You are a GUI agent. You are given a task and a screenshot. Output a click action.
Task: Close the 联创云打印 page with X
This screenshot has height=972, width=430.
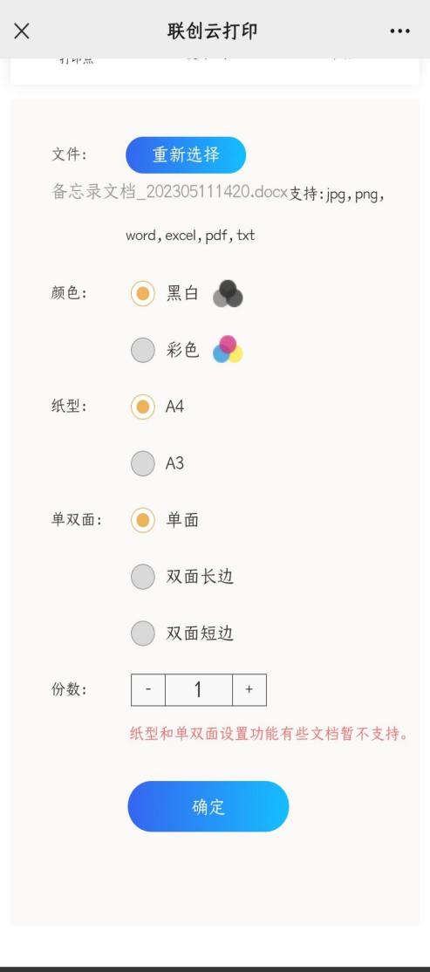22,31
